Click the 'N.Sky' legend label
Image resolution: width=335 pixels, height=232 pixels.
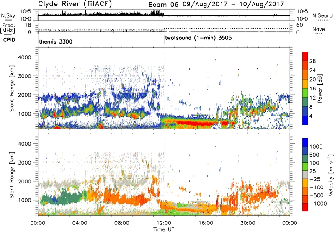click(x=8, y=15)
